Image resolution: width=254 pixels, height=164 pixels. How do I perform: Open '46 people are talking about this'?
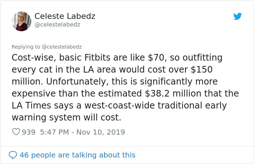click(x=77, y=155)
